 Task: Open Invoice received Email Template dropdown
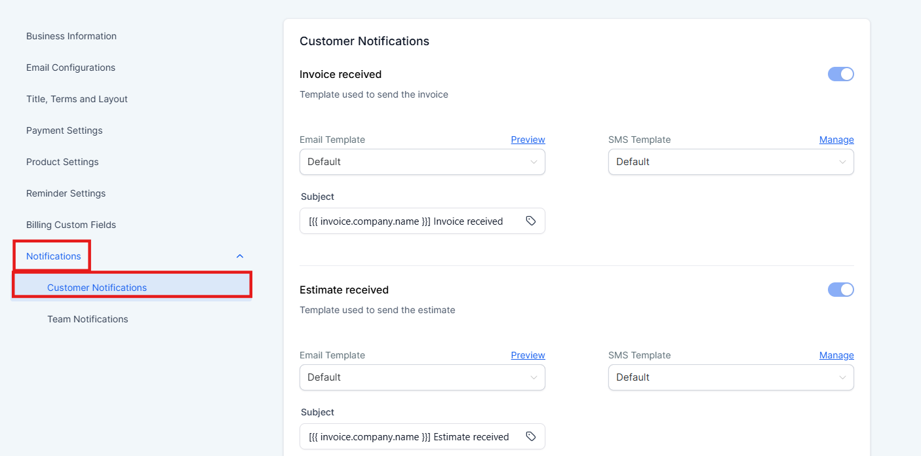pyautogui.click(x=422, y=162)
